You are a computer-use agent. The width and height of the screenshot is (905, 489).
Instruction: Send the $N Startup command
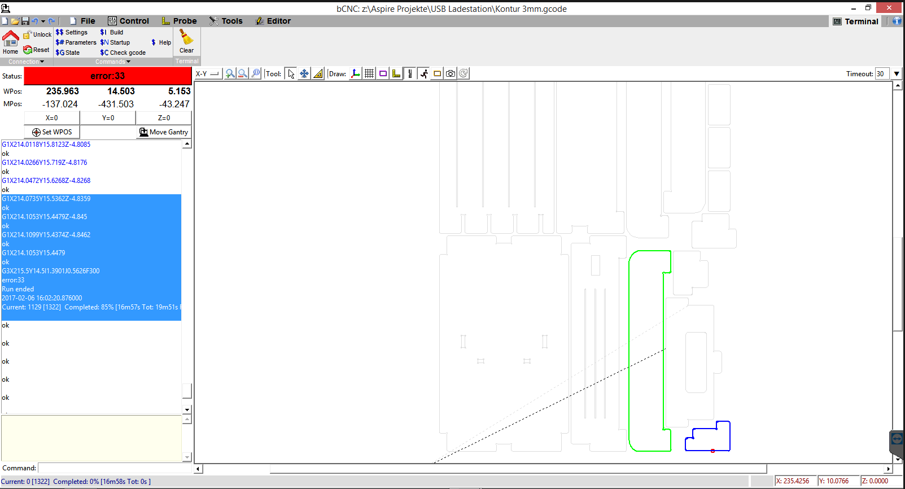point(115,42)
